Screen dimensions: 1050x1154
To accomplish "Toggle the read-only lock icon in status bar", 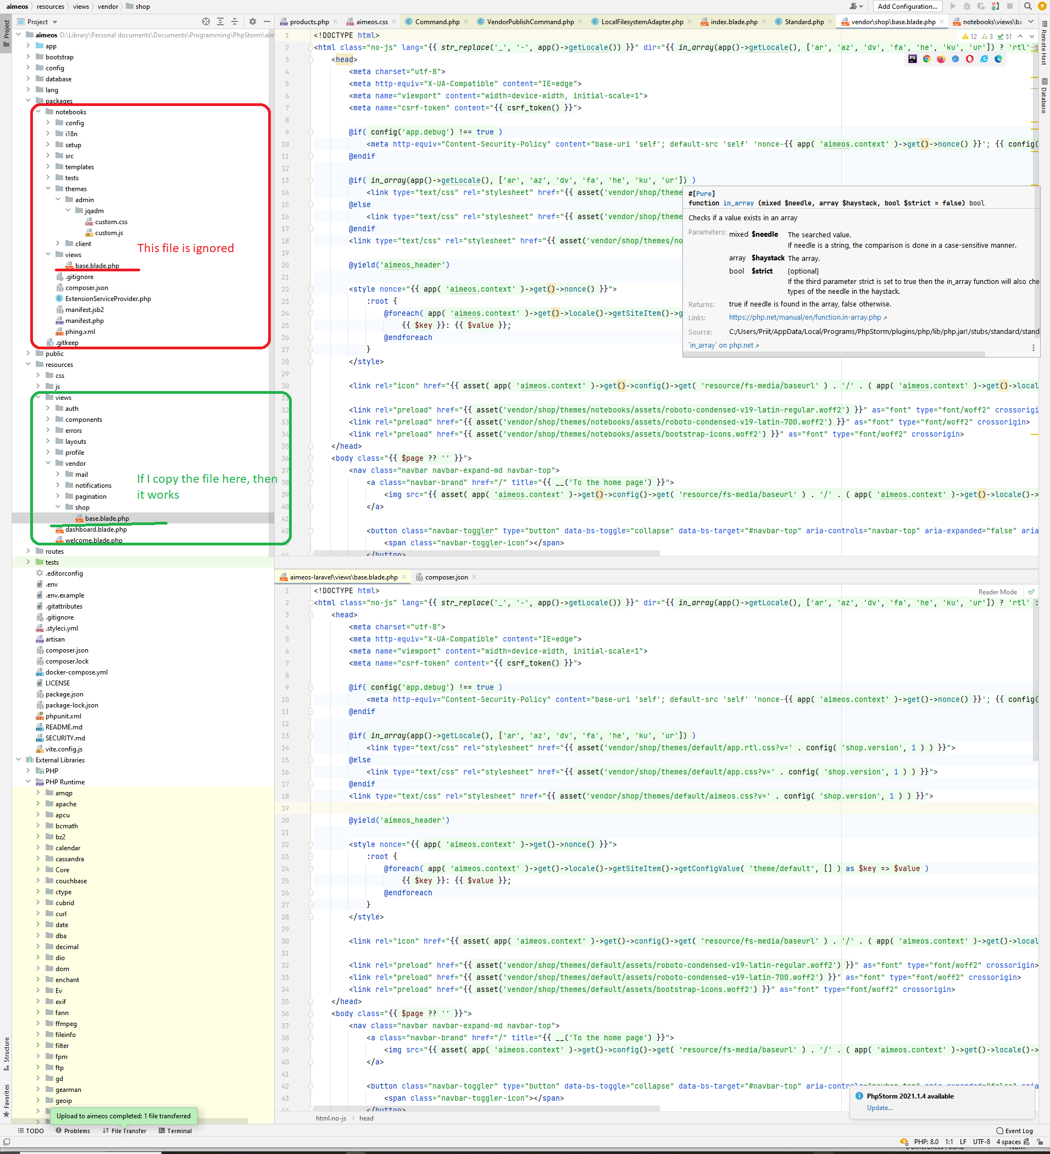I will 1039,1141.
